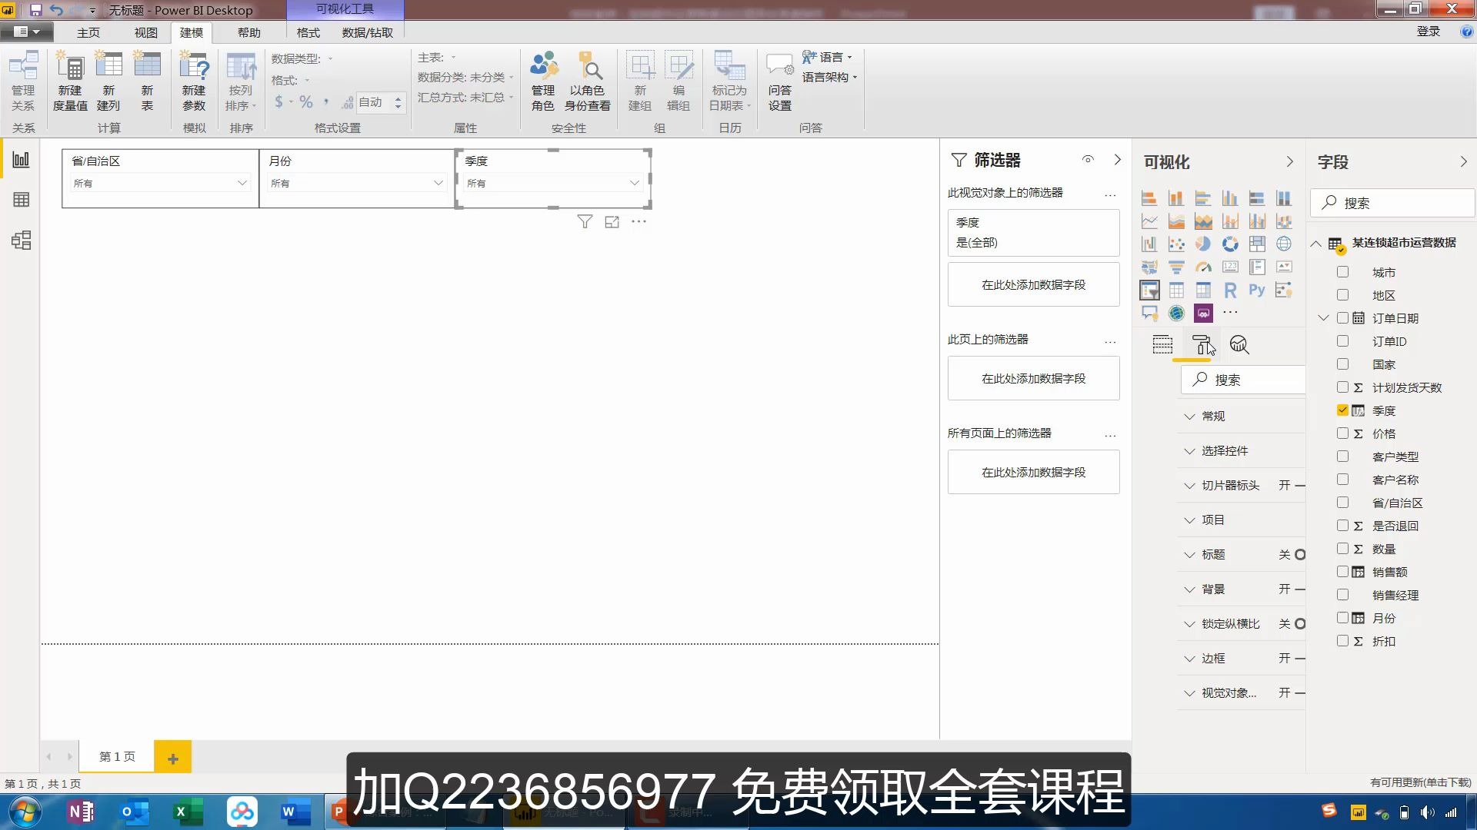The width and height of the screenshot is (1477, 830).
Task: Open Model view in left sidebar
Action: [21, 241]
